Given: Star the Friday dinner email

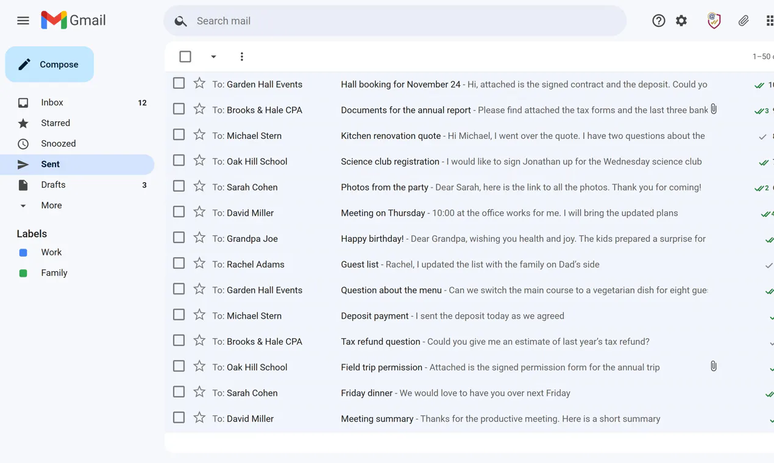Looking at the screenshot, I should point(199,392).
